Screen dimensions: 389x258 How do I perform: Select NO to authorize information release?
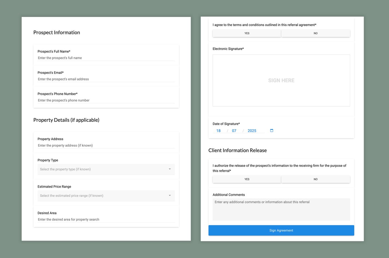click(315, 179)
